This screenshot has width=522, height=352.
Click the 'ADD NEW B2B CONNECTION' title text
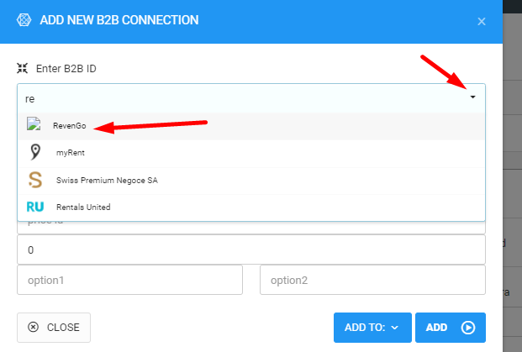[x=119, y=20]
